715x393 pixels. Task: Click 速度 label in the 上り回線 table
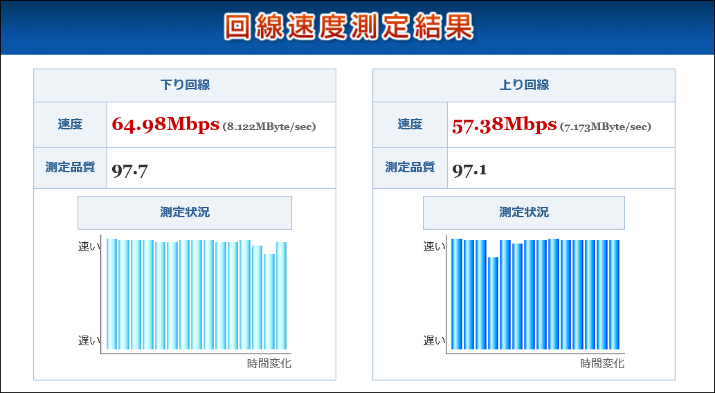410,125
